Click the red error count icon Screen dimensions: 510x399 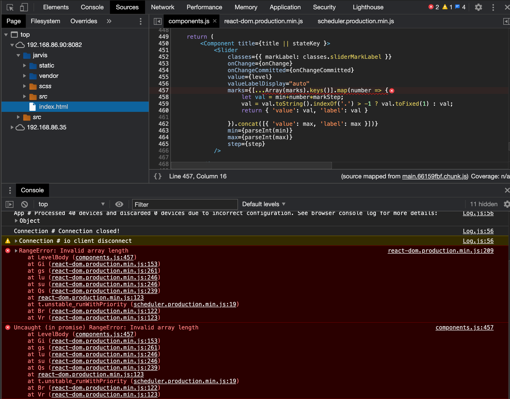click(431, 7)
